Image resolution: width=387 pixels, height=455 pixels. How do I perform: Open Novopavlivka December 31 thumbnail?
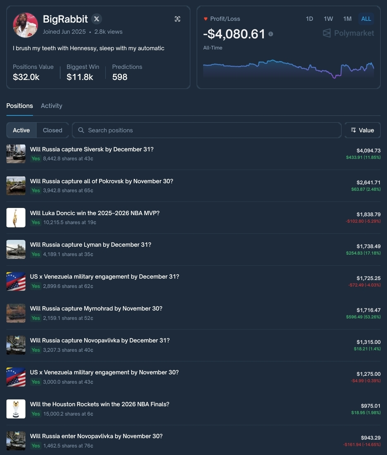click(x=16, y=345)
